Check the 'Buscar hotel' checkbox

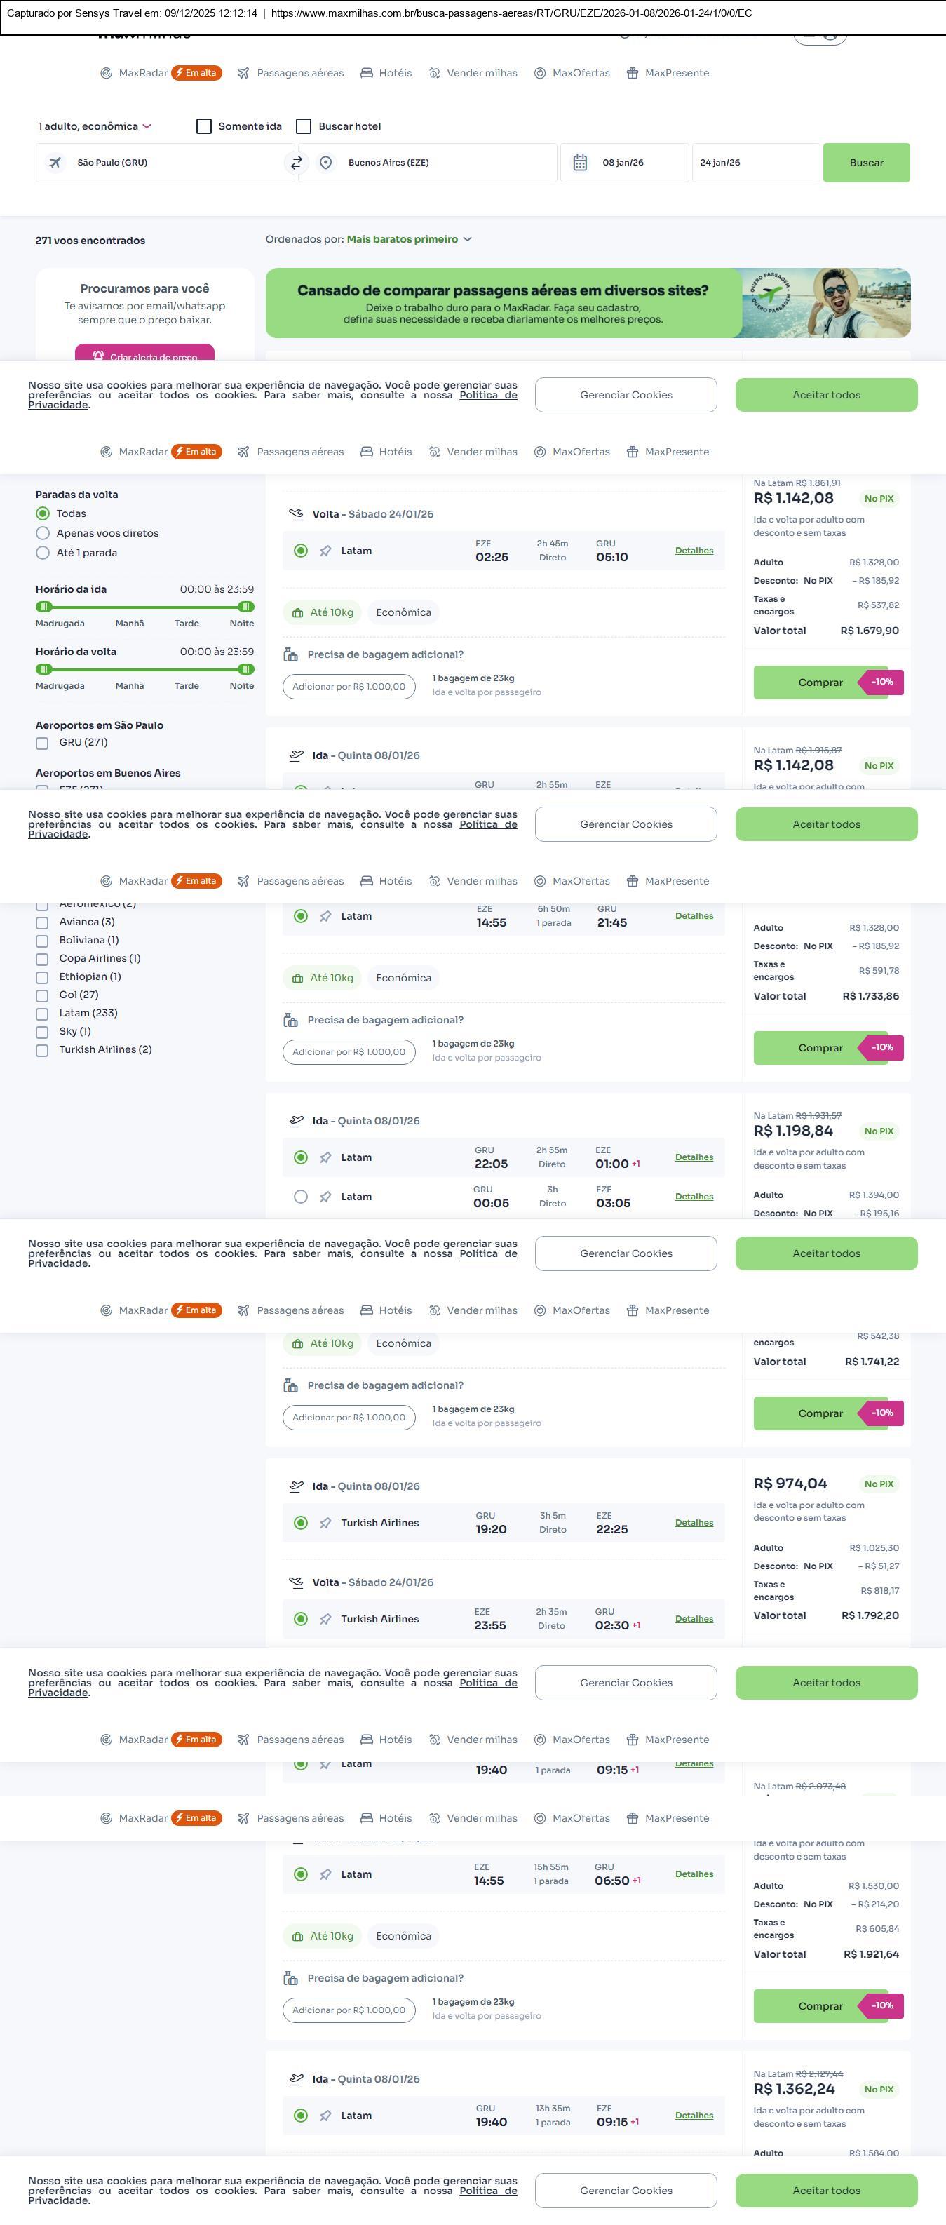tap(304, 126)
